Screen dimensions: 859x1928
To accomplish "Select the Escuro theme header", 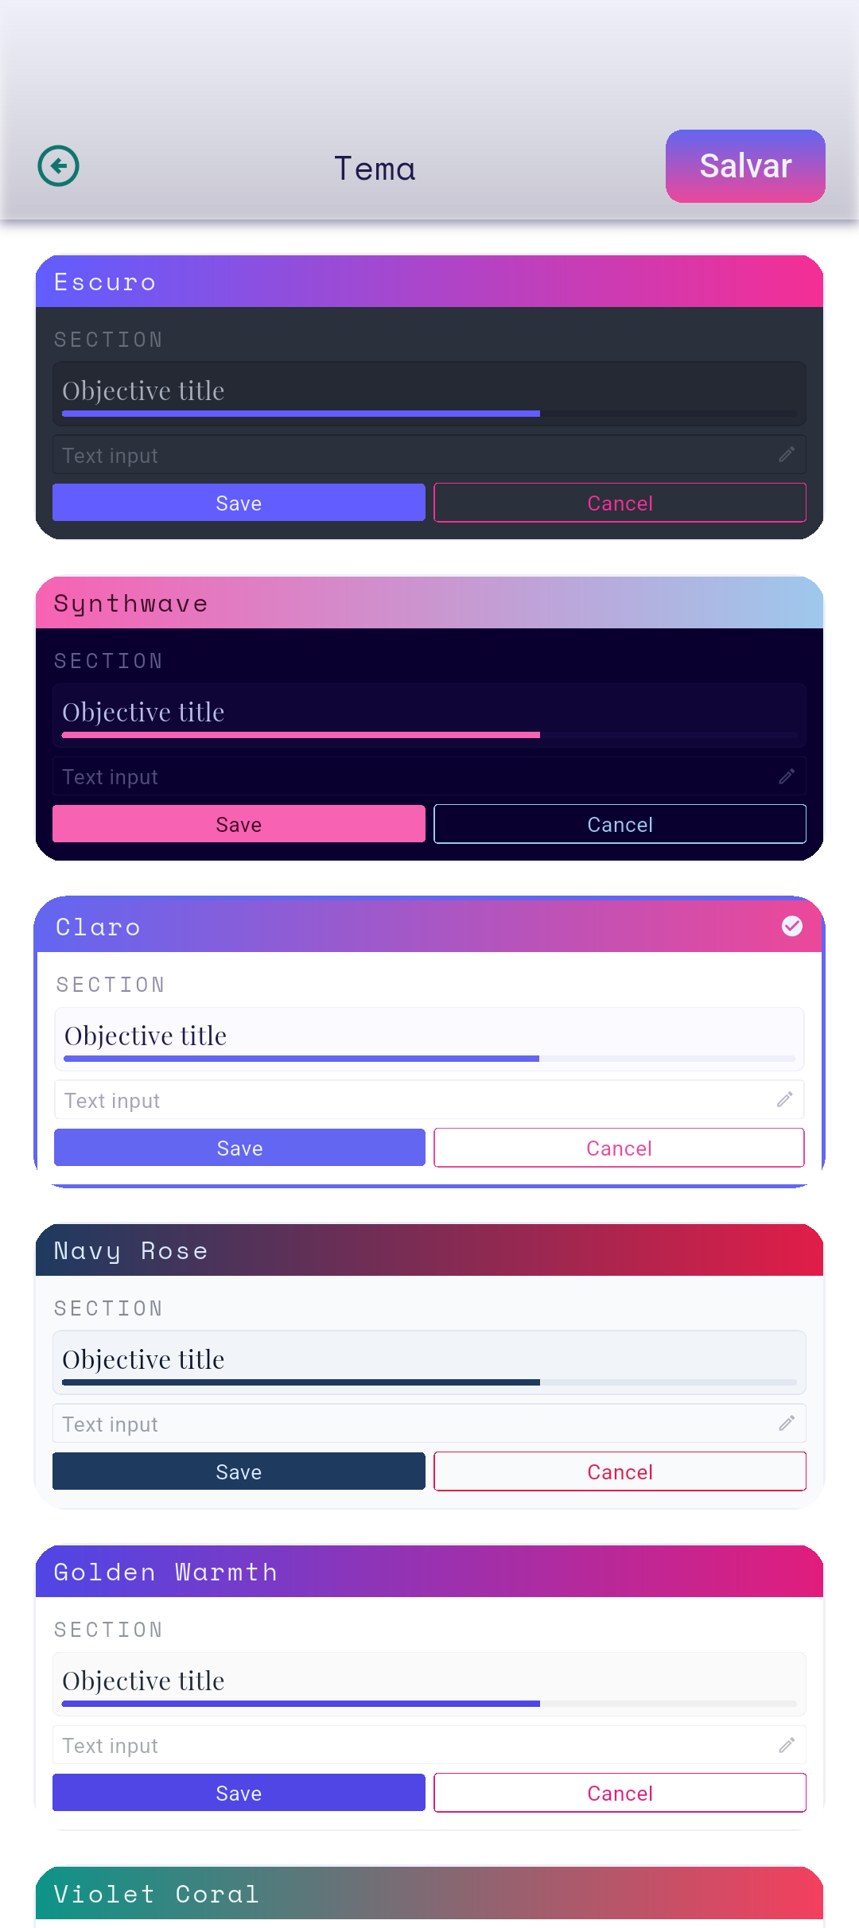I will point(429,282).
